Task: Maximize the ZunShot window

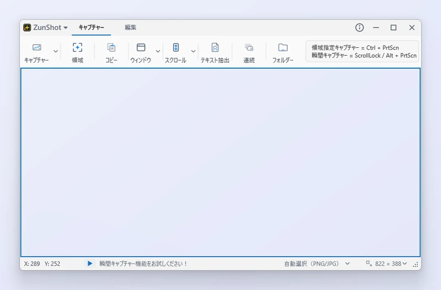Action: pos(394,28)
